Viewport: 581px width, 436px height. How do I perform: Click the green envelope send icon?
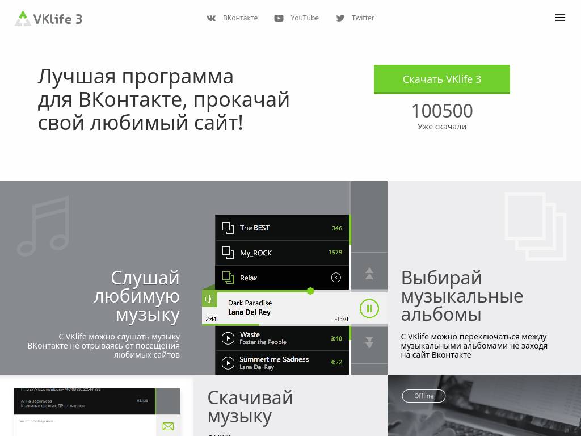[x=168, y=426]
